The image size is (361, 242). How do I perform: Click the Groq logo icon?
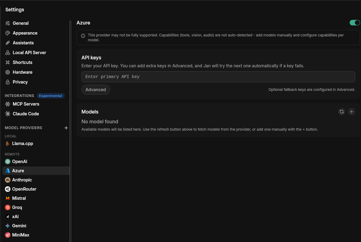pyautogui.click(x=8, y=207)
